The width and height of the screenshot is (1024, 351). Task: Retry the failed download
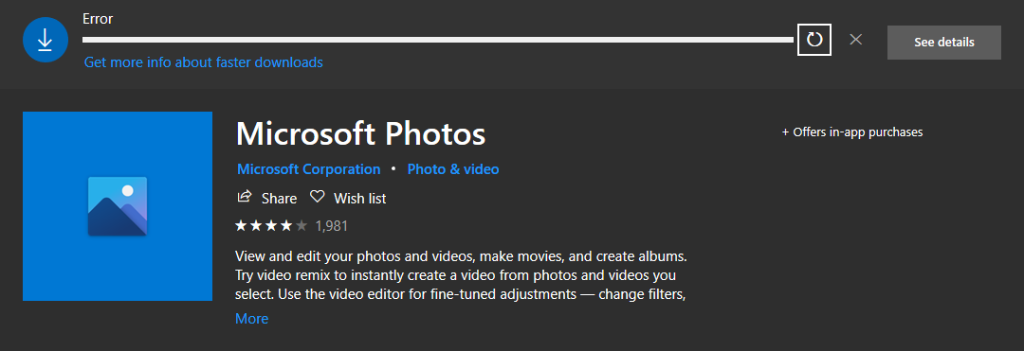click(814, 40)
